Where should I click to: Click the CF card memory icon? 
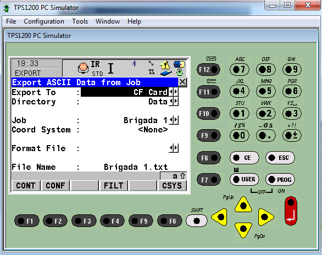coord(166,73)
